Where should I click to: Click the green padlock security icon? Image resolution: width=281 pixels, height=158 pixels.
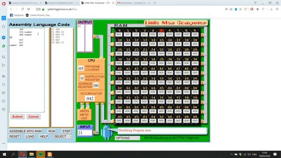pos(43,9)
